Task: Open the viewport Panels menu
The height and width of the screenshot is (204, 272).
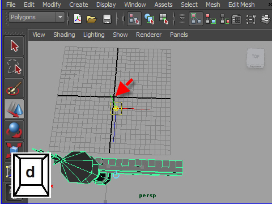Action: [179, 35]
